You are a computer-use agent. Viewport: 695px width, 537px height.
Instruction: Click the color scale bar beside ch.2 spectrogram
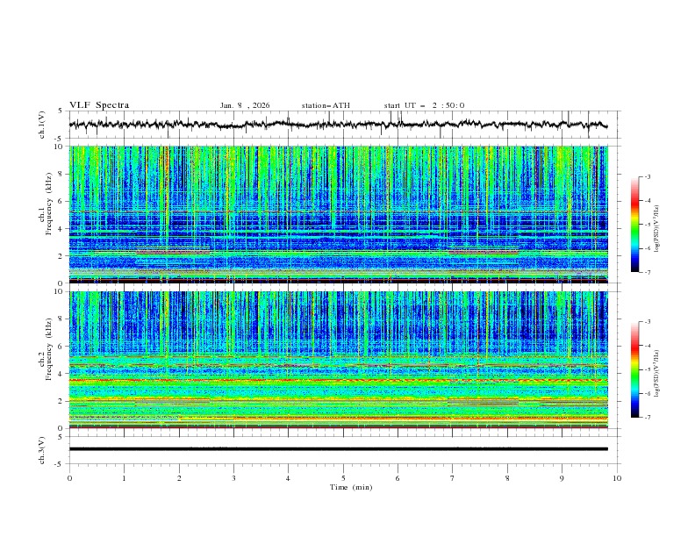(x=635, y=369)
